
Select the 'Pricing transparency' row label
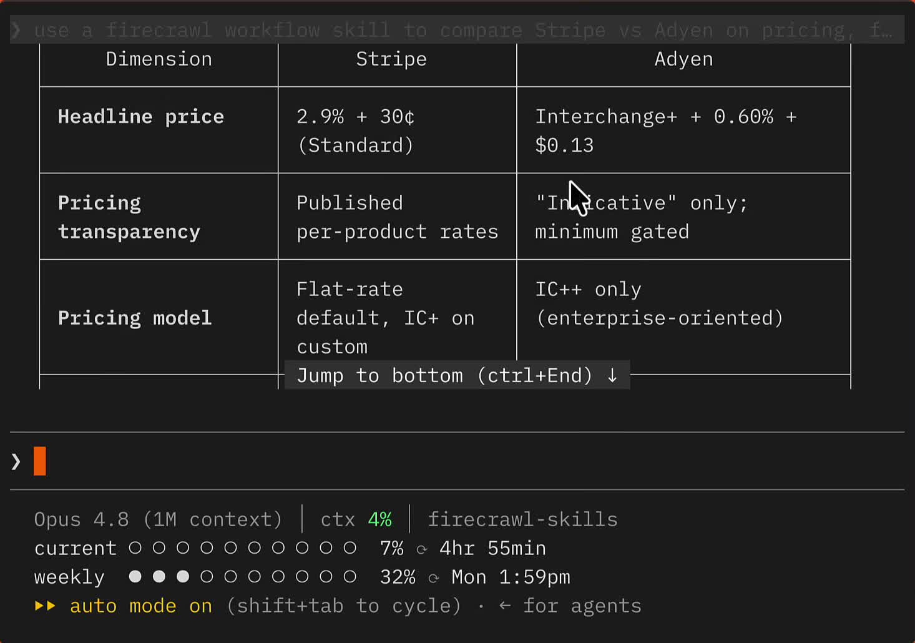click(129, 217)
